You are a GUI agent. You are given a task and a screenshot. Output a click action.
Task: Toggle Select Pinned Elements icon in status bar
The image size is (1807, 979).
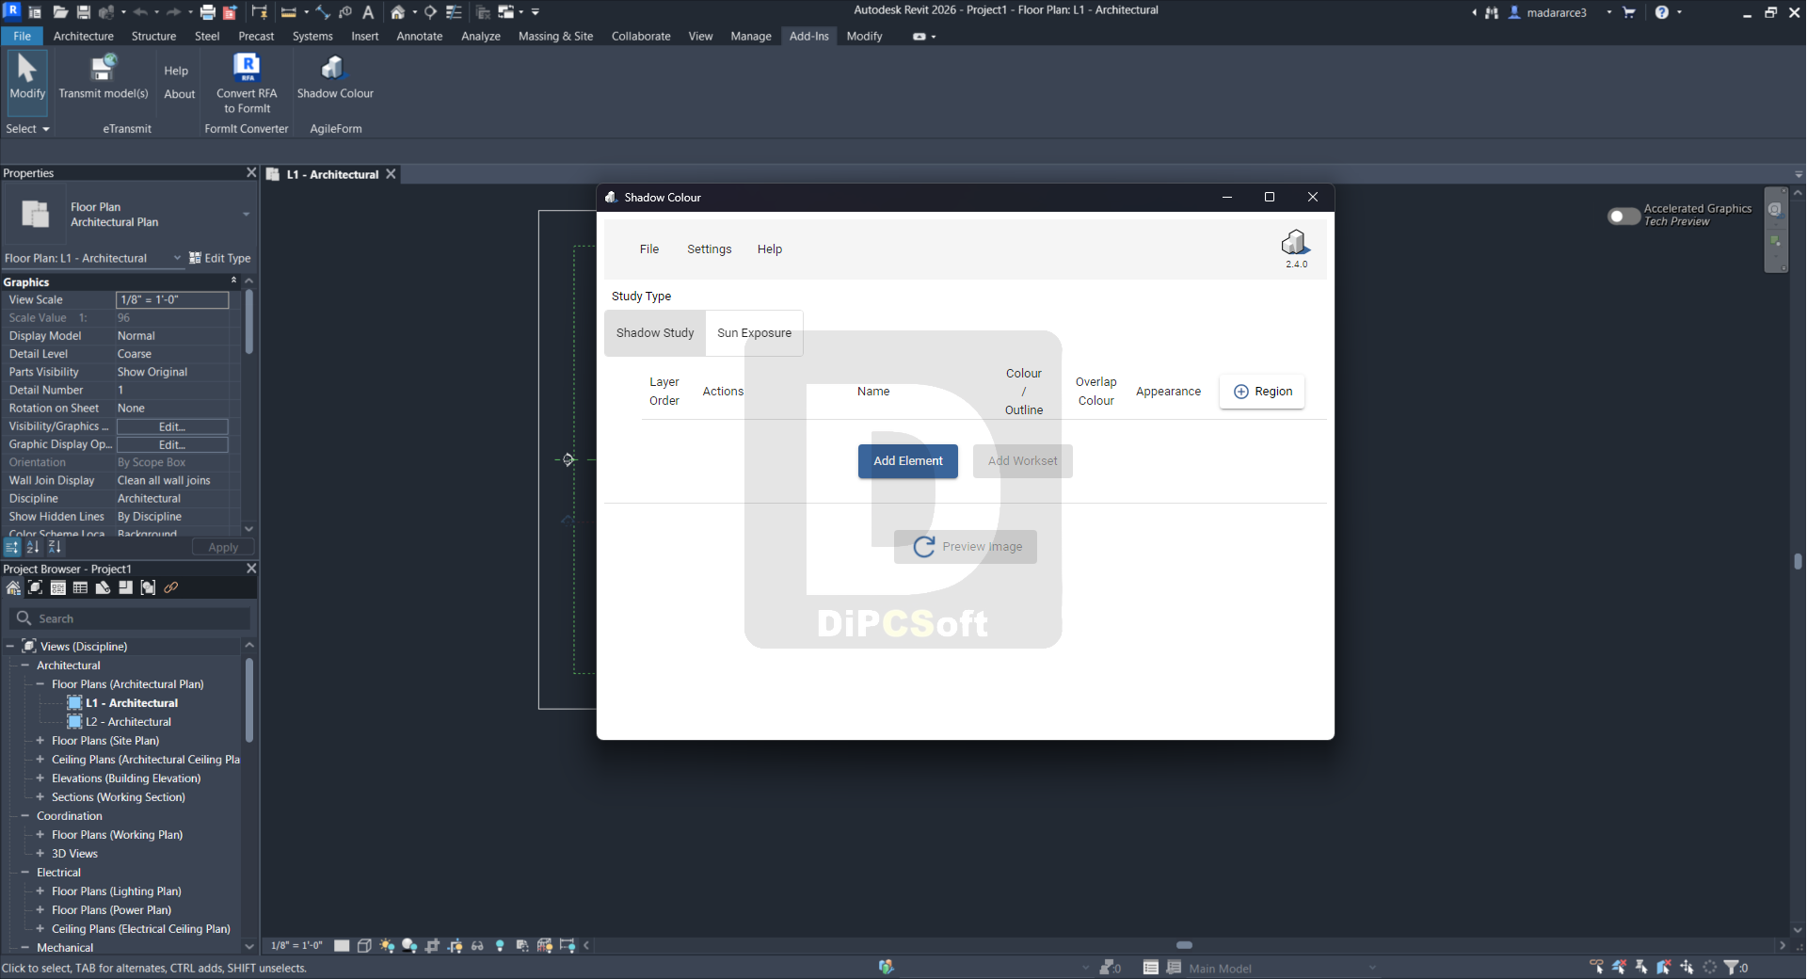[x=1641, y=967]
